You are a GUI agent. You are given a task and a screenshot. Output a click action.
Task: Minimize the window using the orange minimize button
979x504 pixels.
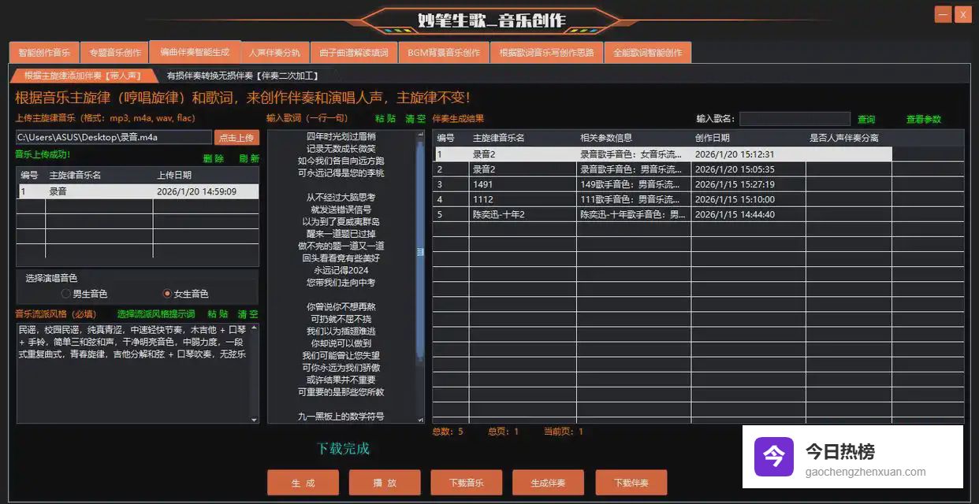[943, 14]
